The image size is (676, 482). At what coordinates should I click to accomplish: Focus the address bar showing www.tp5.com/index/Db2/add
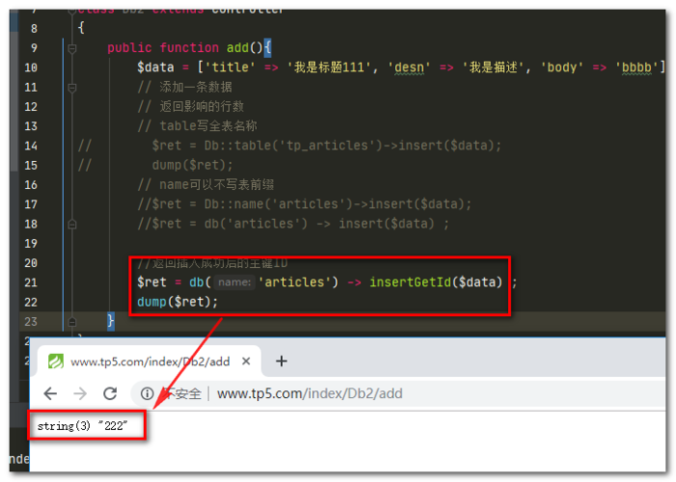[x=309, y=393]
